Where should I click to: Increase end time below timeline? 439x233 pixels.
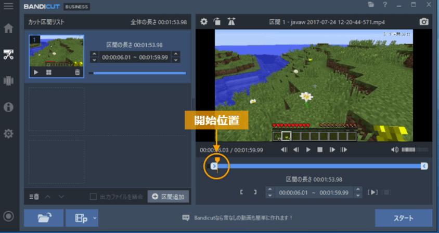358,189
